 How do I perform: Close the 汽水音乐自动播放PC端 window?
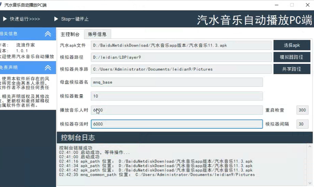tap(308, 5)
